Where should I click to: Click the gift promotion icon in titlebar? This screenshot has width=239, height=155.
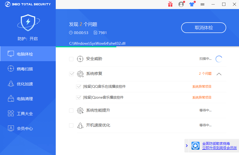pos(170,4)
